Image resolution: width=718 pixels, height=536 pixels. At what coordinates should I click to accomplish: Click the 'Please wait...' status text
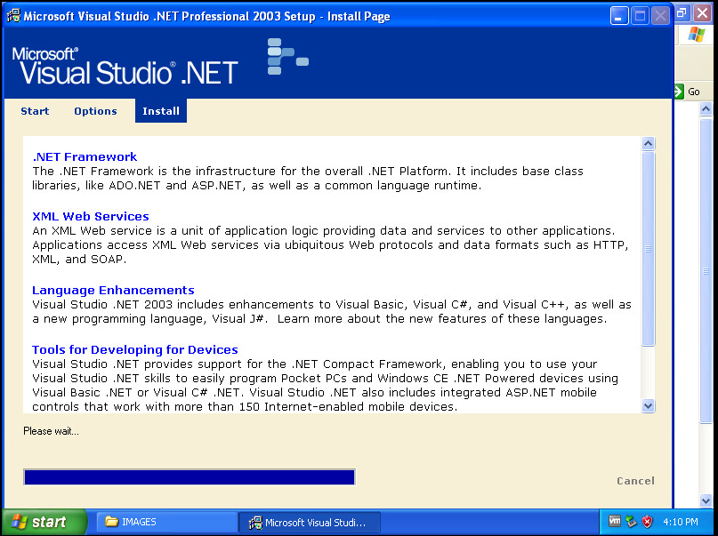click(x=51, y=431)
